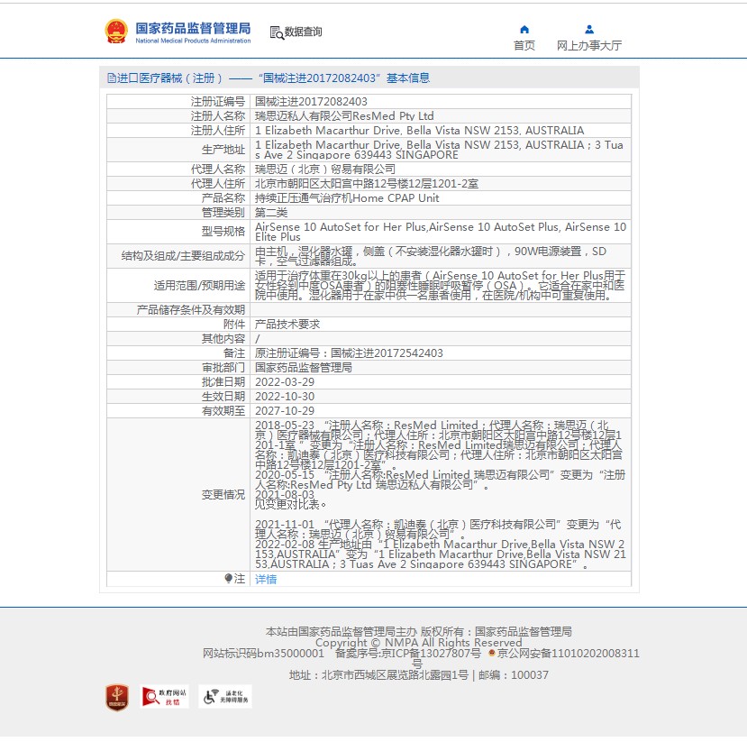Click 国家药品监督管理局 site title
747x742 pixels.
pos(193,28)
